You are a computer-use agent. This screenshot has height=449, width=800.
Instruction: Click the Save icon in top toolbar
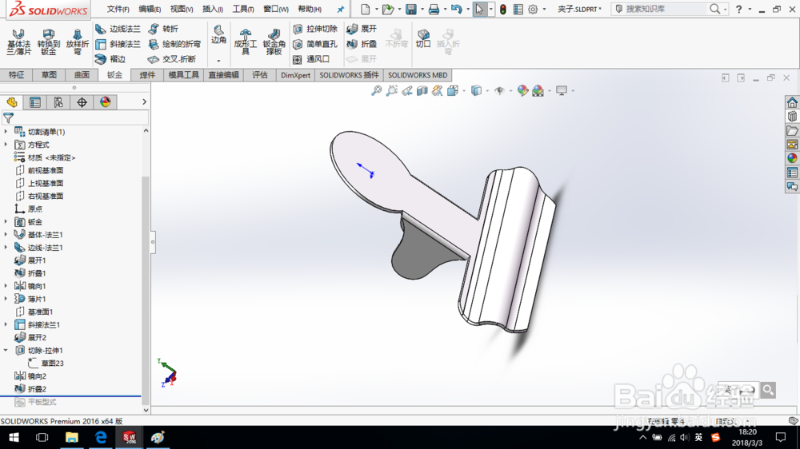[x=410, y=9]
